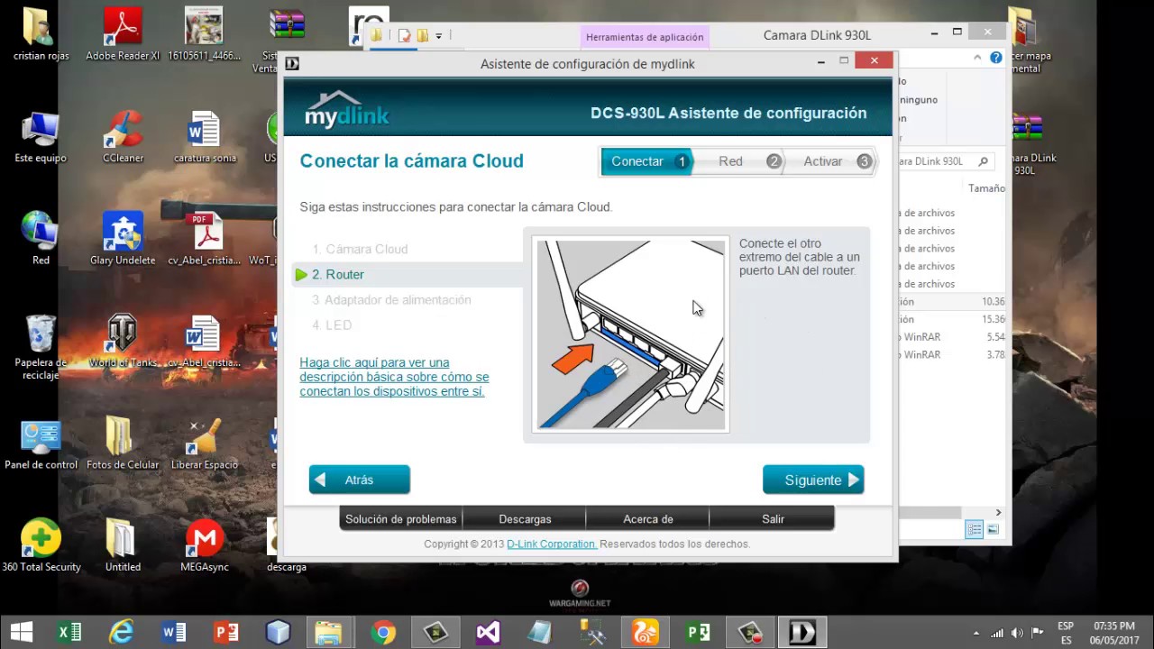The width and height of the screenshot is (1154, 649).
Task: Click the Siguiente button
Action: [x=813, y=480]
